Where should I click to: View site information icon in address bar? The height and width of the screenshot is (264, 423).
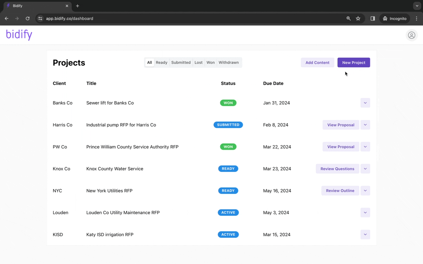(x=40, y=18)
